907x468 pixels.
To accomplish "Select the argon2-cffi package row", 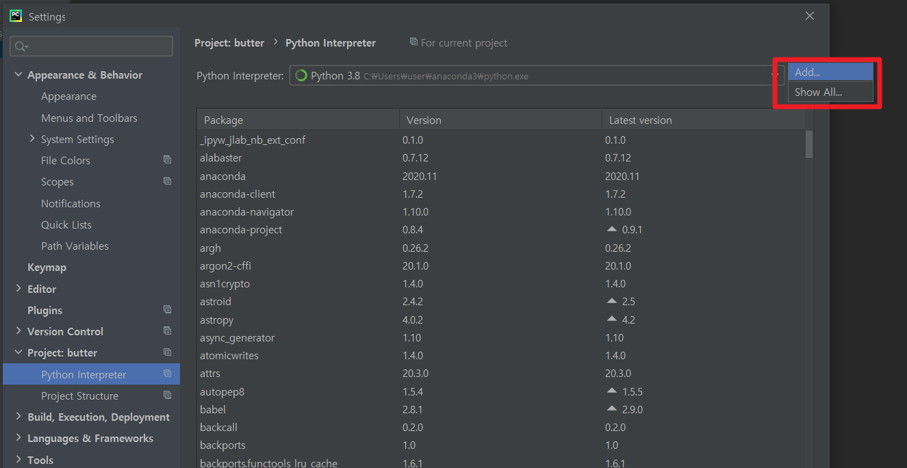I will (501, 265).
